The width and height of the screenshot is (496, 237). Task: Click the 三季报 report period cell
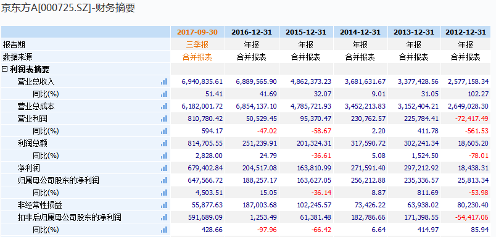(x=197, y=44)
